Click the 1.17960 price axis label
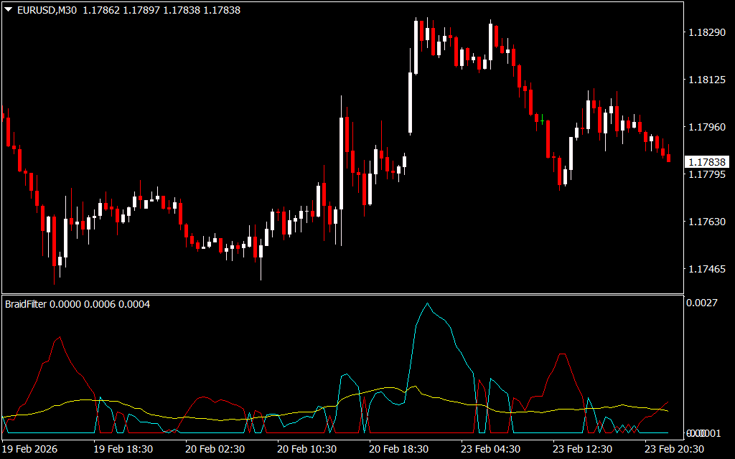735x459 pixels. click(706, 127)
